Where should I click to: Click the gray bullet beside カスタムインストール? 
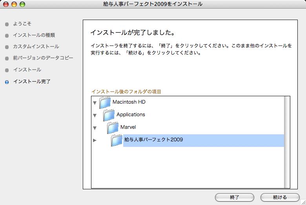tap(7, 47)
